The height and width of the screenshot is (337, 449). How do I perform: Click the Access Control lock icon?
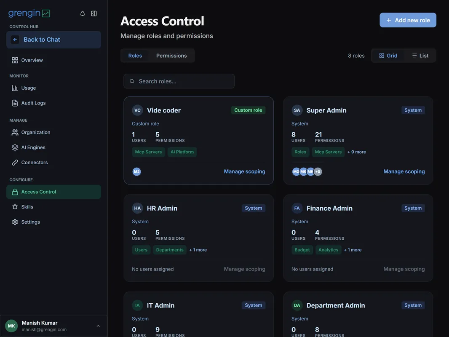[15, 192]
